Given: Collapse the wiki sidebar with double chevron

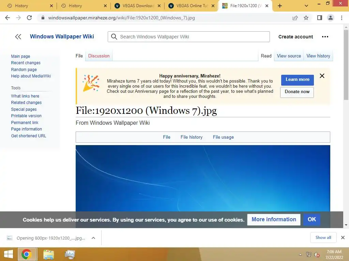Looking at the screenshot, I should click(x=18, y=37).
